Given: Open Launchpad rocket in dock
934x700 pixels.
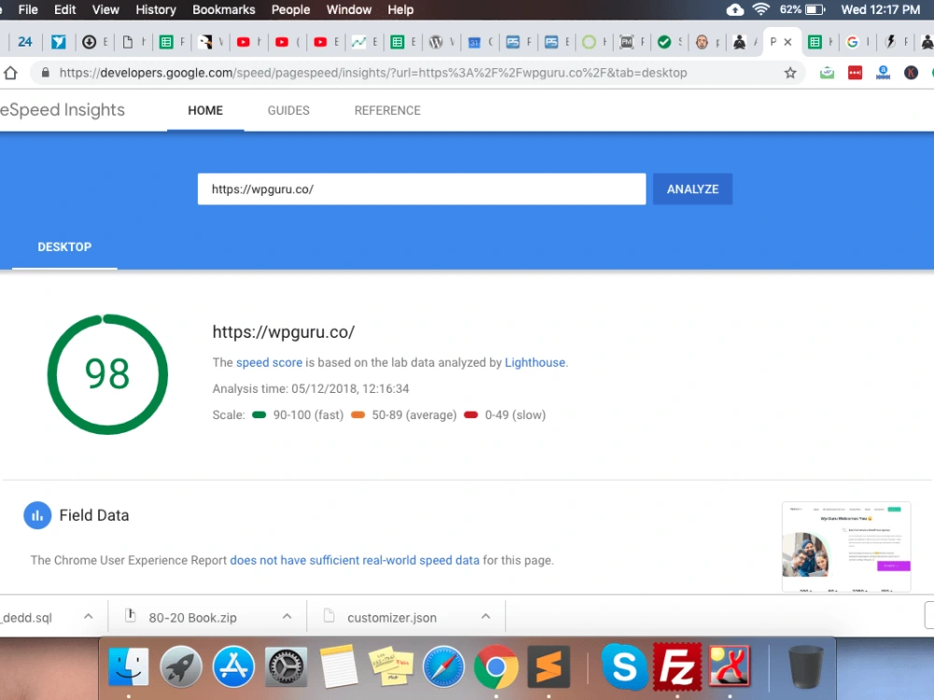Looking at the screenshot, I should (x=181, y=666).
